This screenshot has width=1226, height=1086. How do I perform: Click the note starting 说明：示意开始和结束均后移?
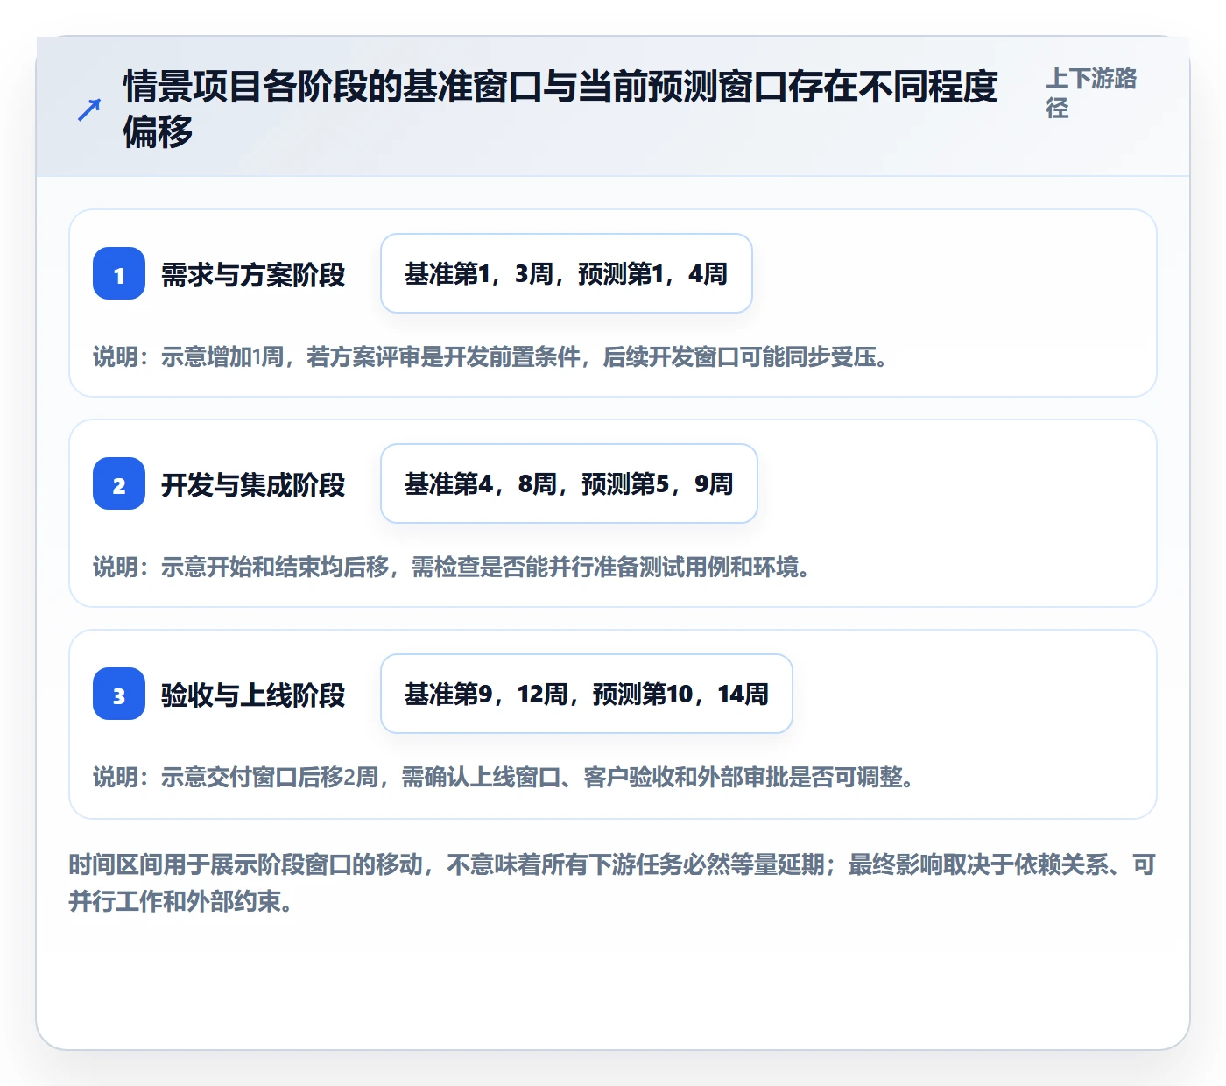click(x=452, y=567)
